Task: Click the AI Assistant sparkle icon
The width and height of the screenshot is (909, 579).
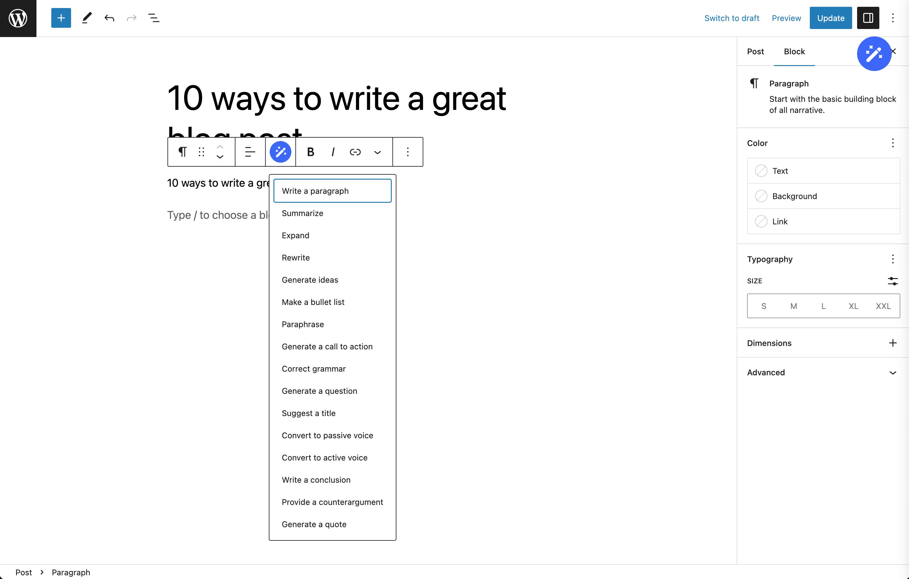Action: (x=280, y=152)
